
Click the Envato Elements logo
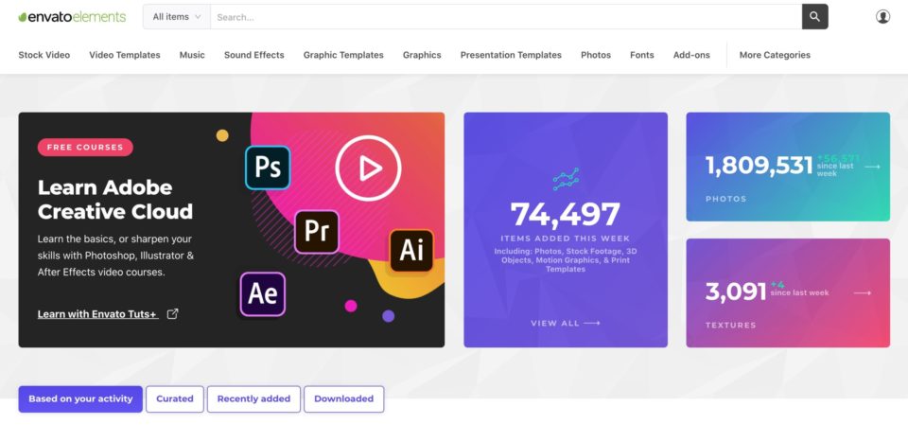click(x=72, y=17)
